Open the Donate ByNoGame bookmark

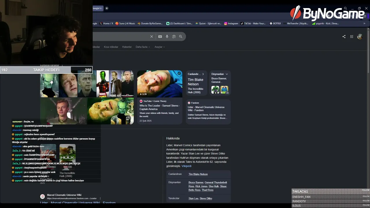point(150,23)
